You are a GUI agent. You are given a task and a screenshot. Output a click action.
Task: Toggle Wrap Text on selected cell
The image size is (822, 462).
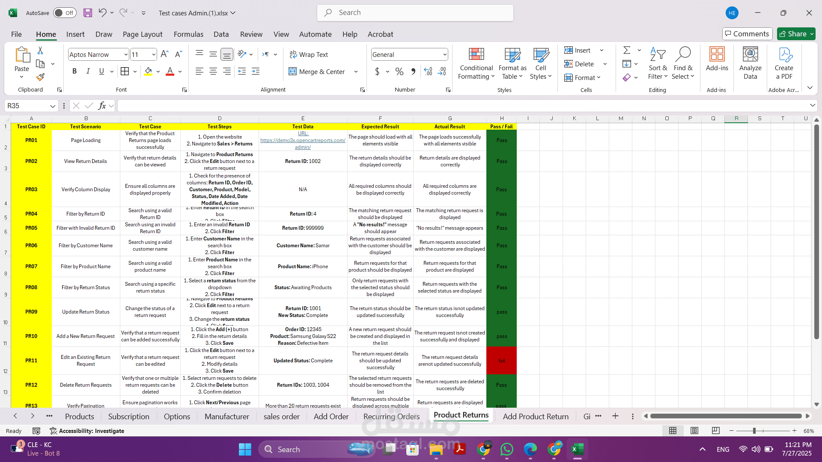pyautogui.click(x=309, y=54)
